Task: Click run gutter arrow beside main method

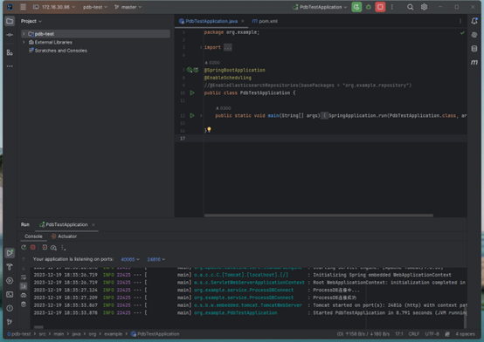Action: click(x=192, y=115)
